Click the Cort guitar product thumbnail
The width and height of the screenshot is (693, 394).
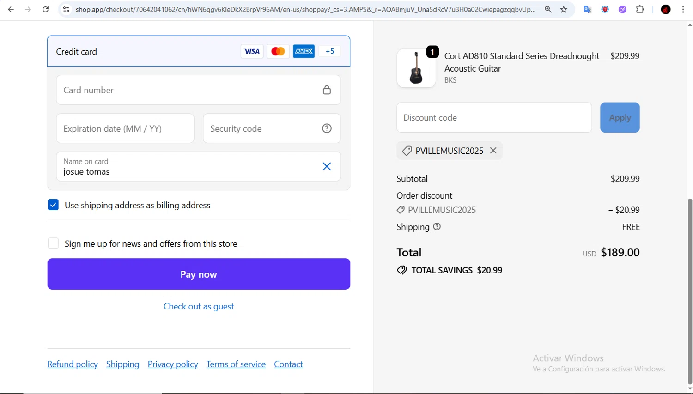pos(416,68)
